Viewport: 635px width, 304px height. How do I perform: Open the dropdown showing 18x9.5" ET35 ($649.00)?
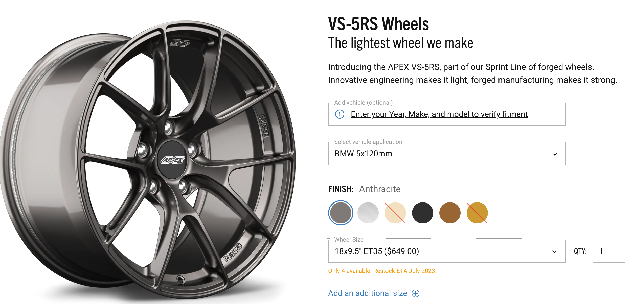click(446, 251)
